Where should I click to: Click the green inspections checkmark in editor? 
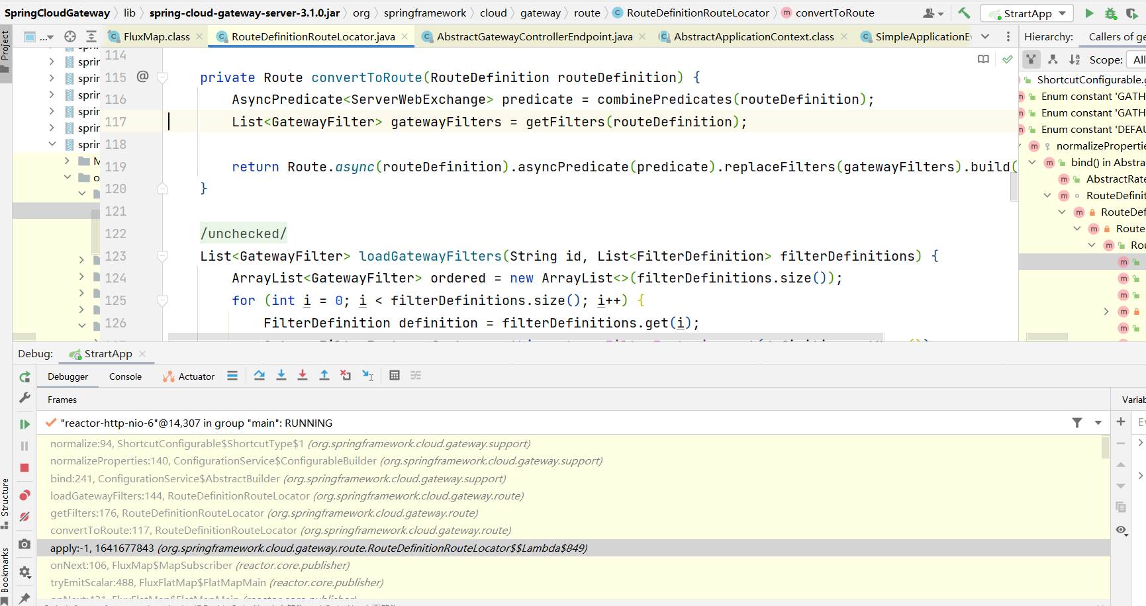1007,60
